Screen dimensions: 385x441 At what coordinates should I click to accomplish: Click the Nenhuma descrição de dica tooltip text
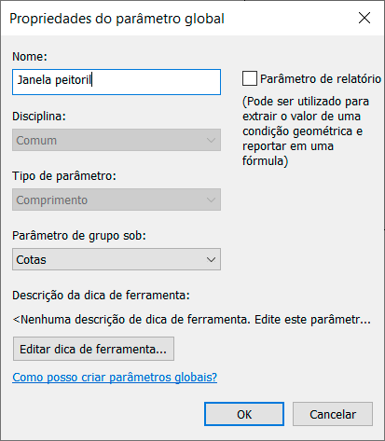point(192,320)
